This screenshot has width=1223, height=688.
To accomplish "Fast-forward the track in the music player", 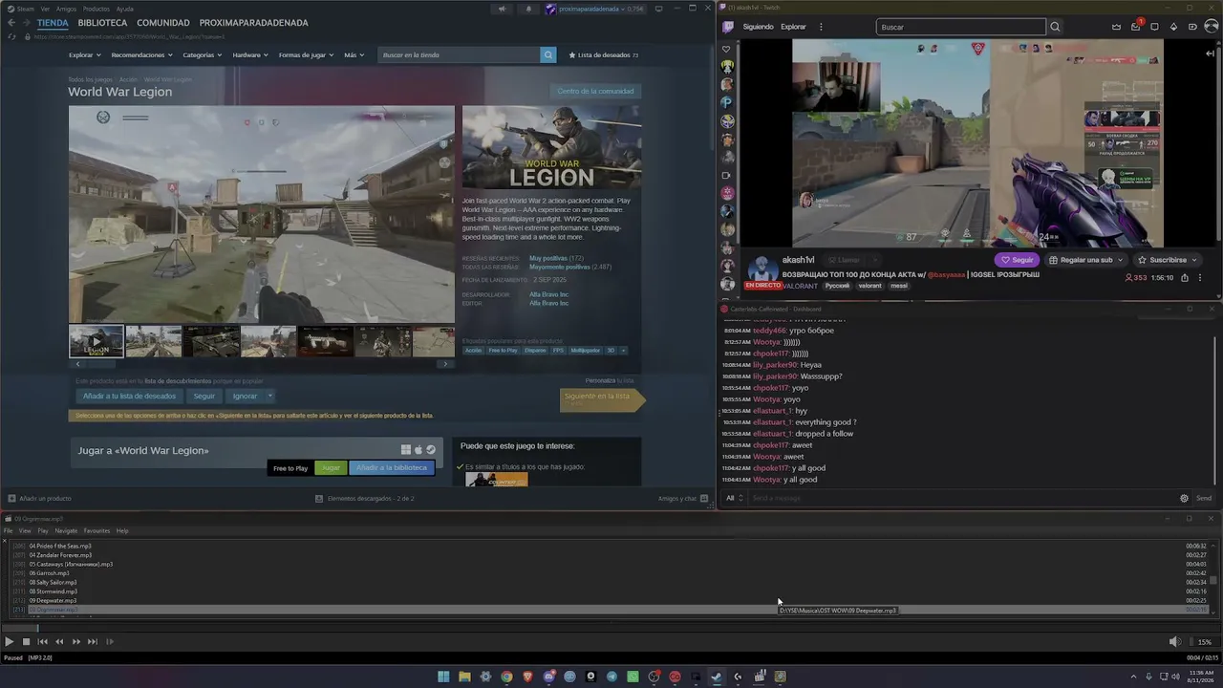I will click(x=75, y=642).
